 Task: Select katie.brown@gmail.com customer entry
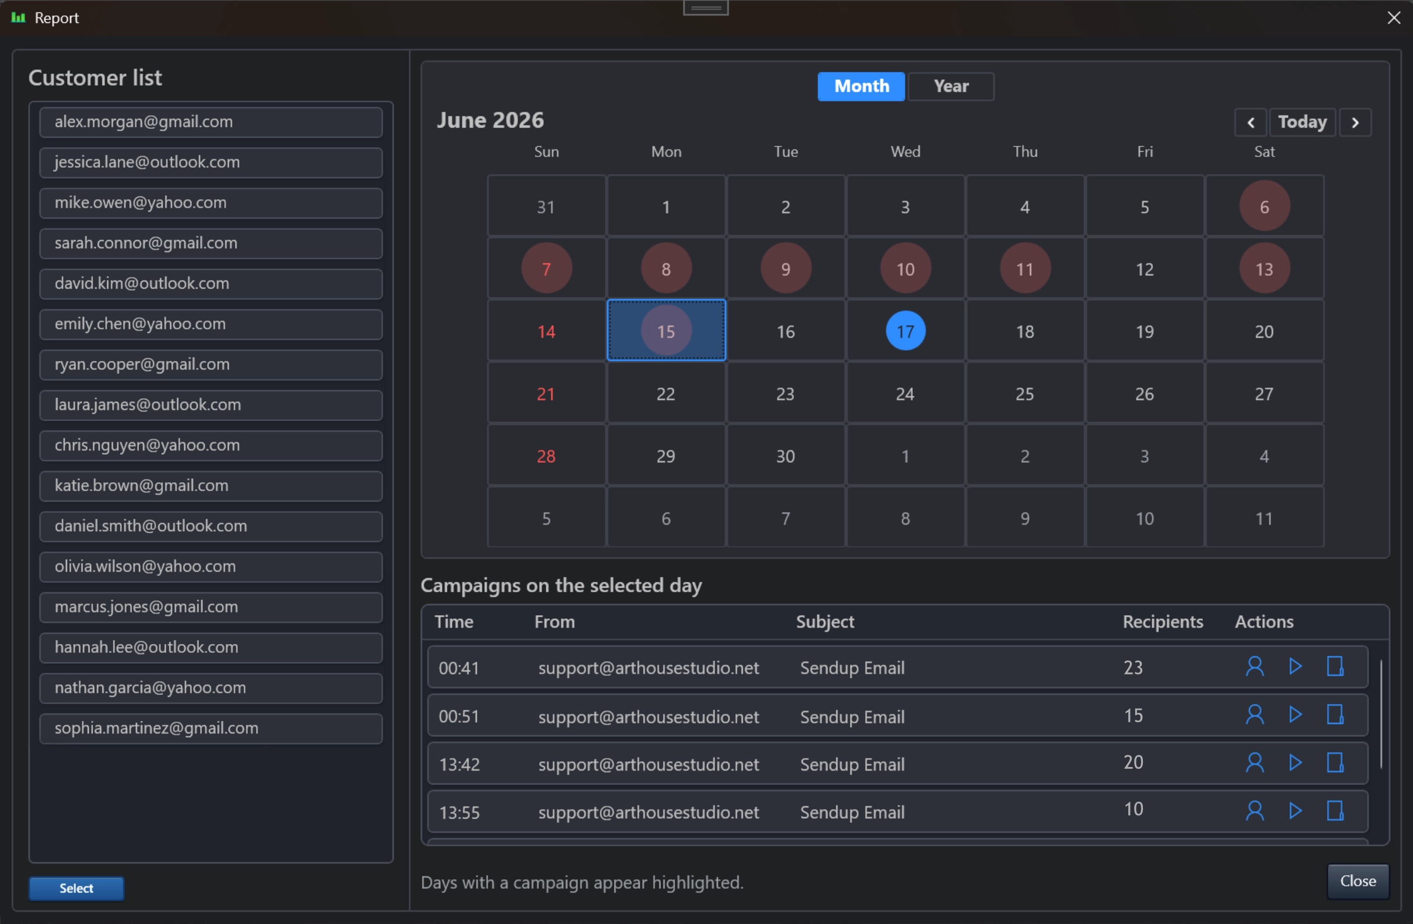(211, 485)
